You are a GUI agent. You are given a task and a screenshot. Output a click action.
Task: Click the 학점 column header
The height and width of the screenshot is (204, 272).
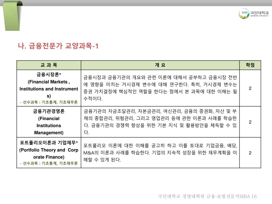(x=250, y=65)
